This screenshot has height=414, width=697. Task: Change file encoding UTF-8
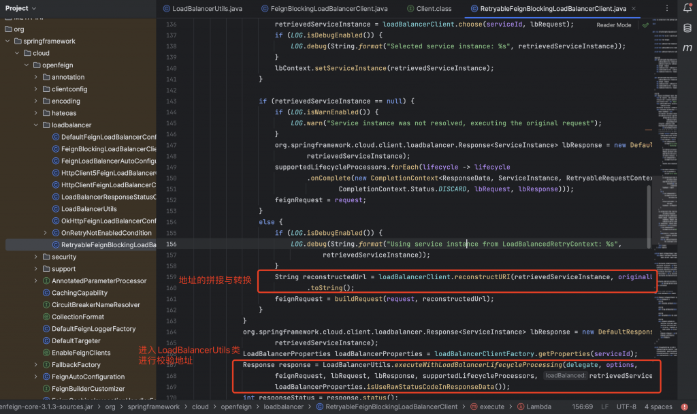tap(626, 407)
